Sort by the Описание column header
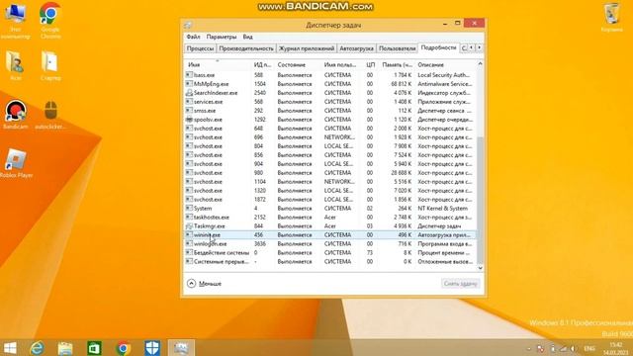 pos(445,64)
